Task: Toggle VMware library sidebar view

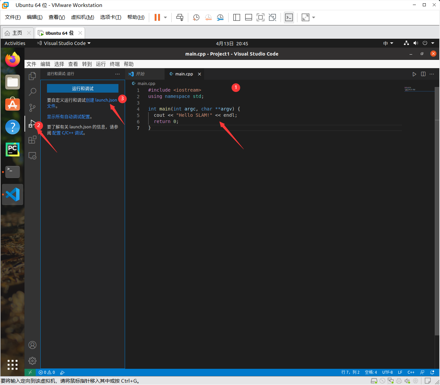Action: [237, 18]
